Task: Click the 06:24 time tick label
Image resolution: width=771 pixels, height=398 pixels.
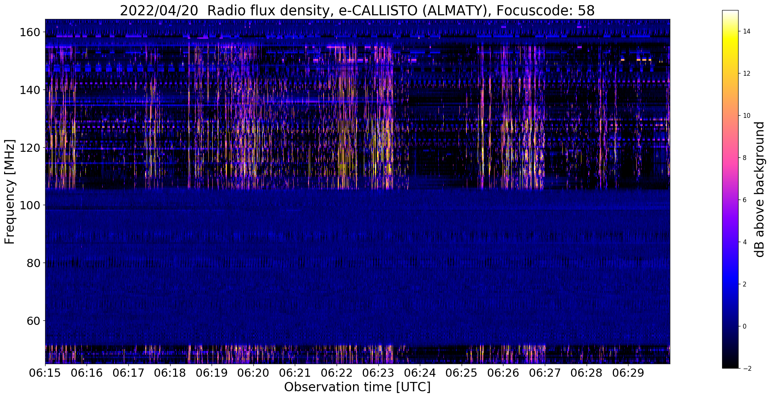Action: click(x=420, y=373)
